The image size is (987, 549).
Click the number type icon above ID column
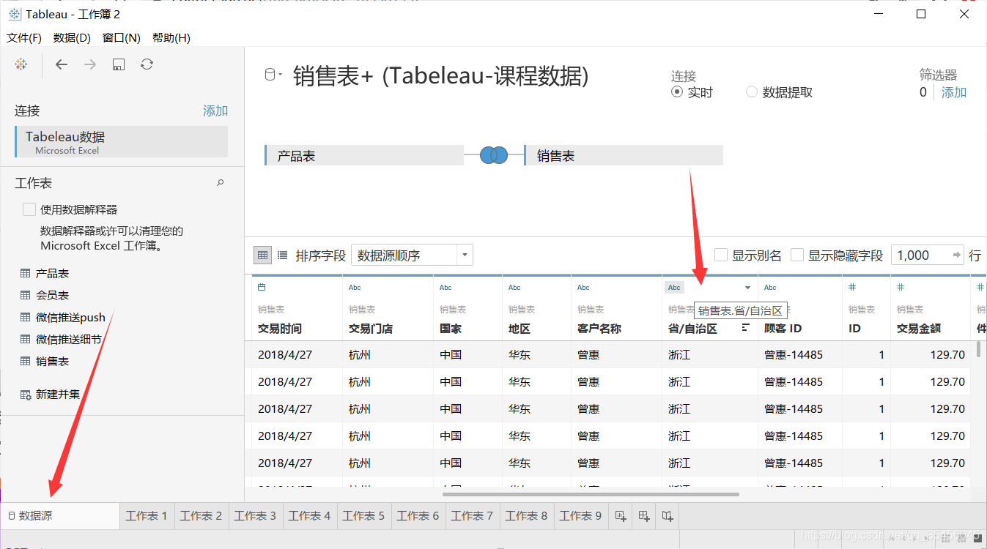pyautogui.click(x=852, y=288)
